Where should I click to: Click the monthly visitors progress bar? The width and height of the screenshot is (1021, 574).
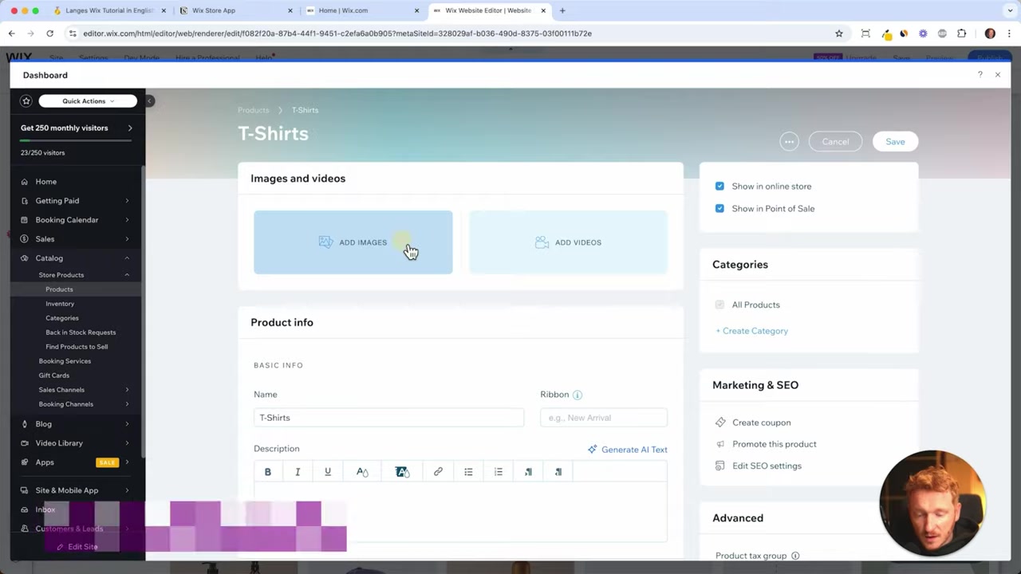coord(76,140)
